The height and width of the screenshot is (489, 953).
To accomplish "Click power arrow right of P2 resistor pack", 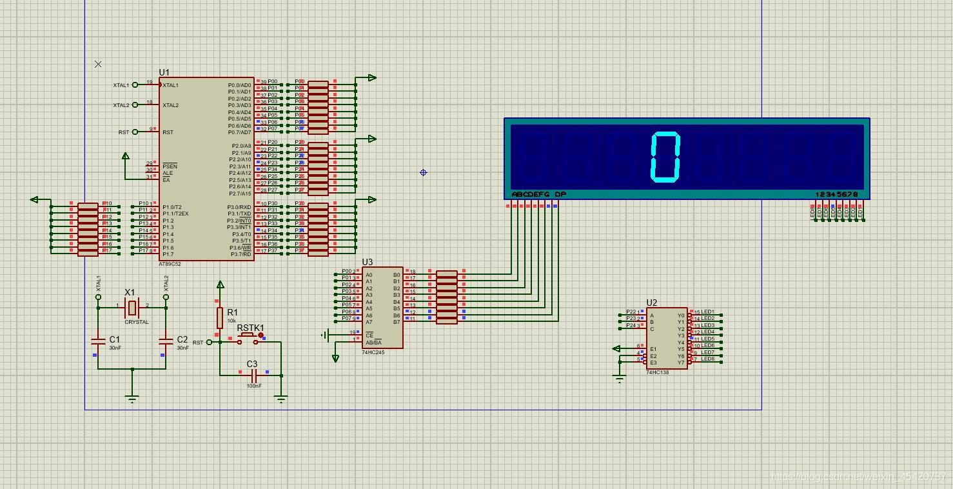I will point(372,139).
